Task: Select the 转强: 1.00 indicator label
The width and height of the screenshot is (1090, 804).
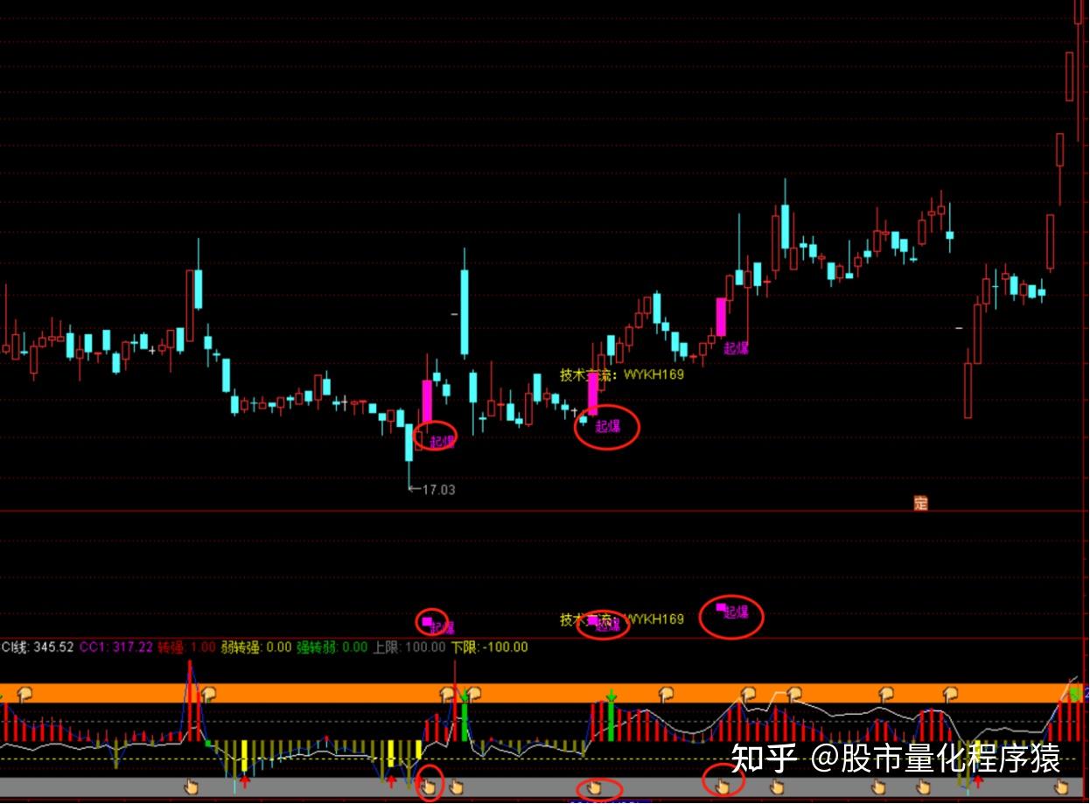Action: [x=186, y=647]
